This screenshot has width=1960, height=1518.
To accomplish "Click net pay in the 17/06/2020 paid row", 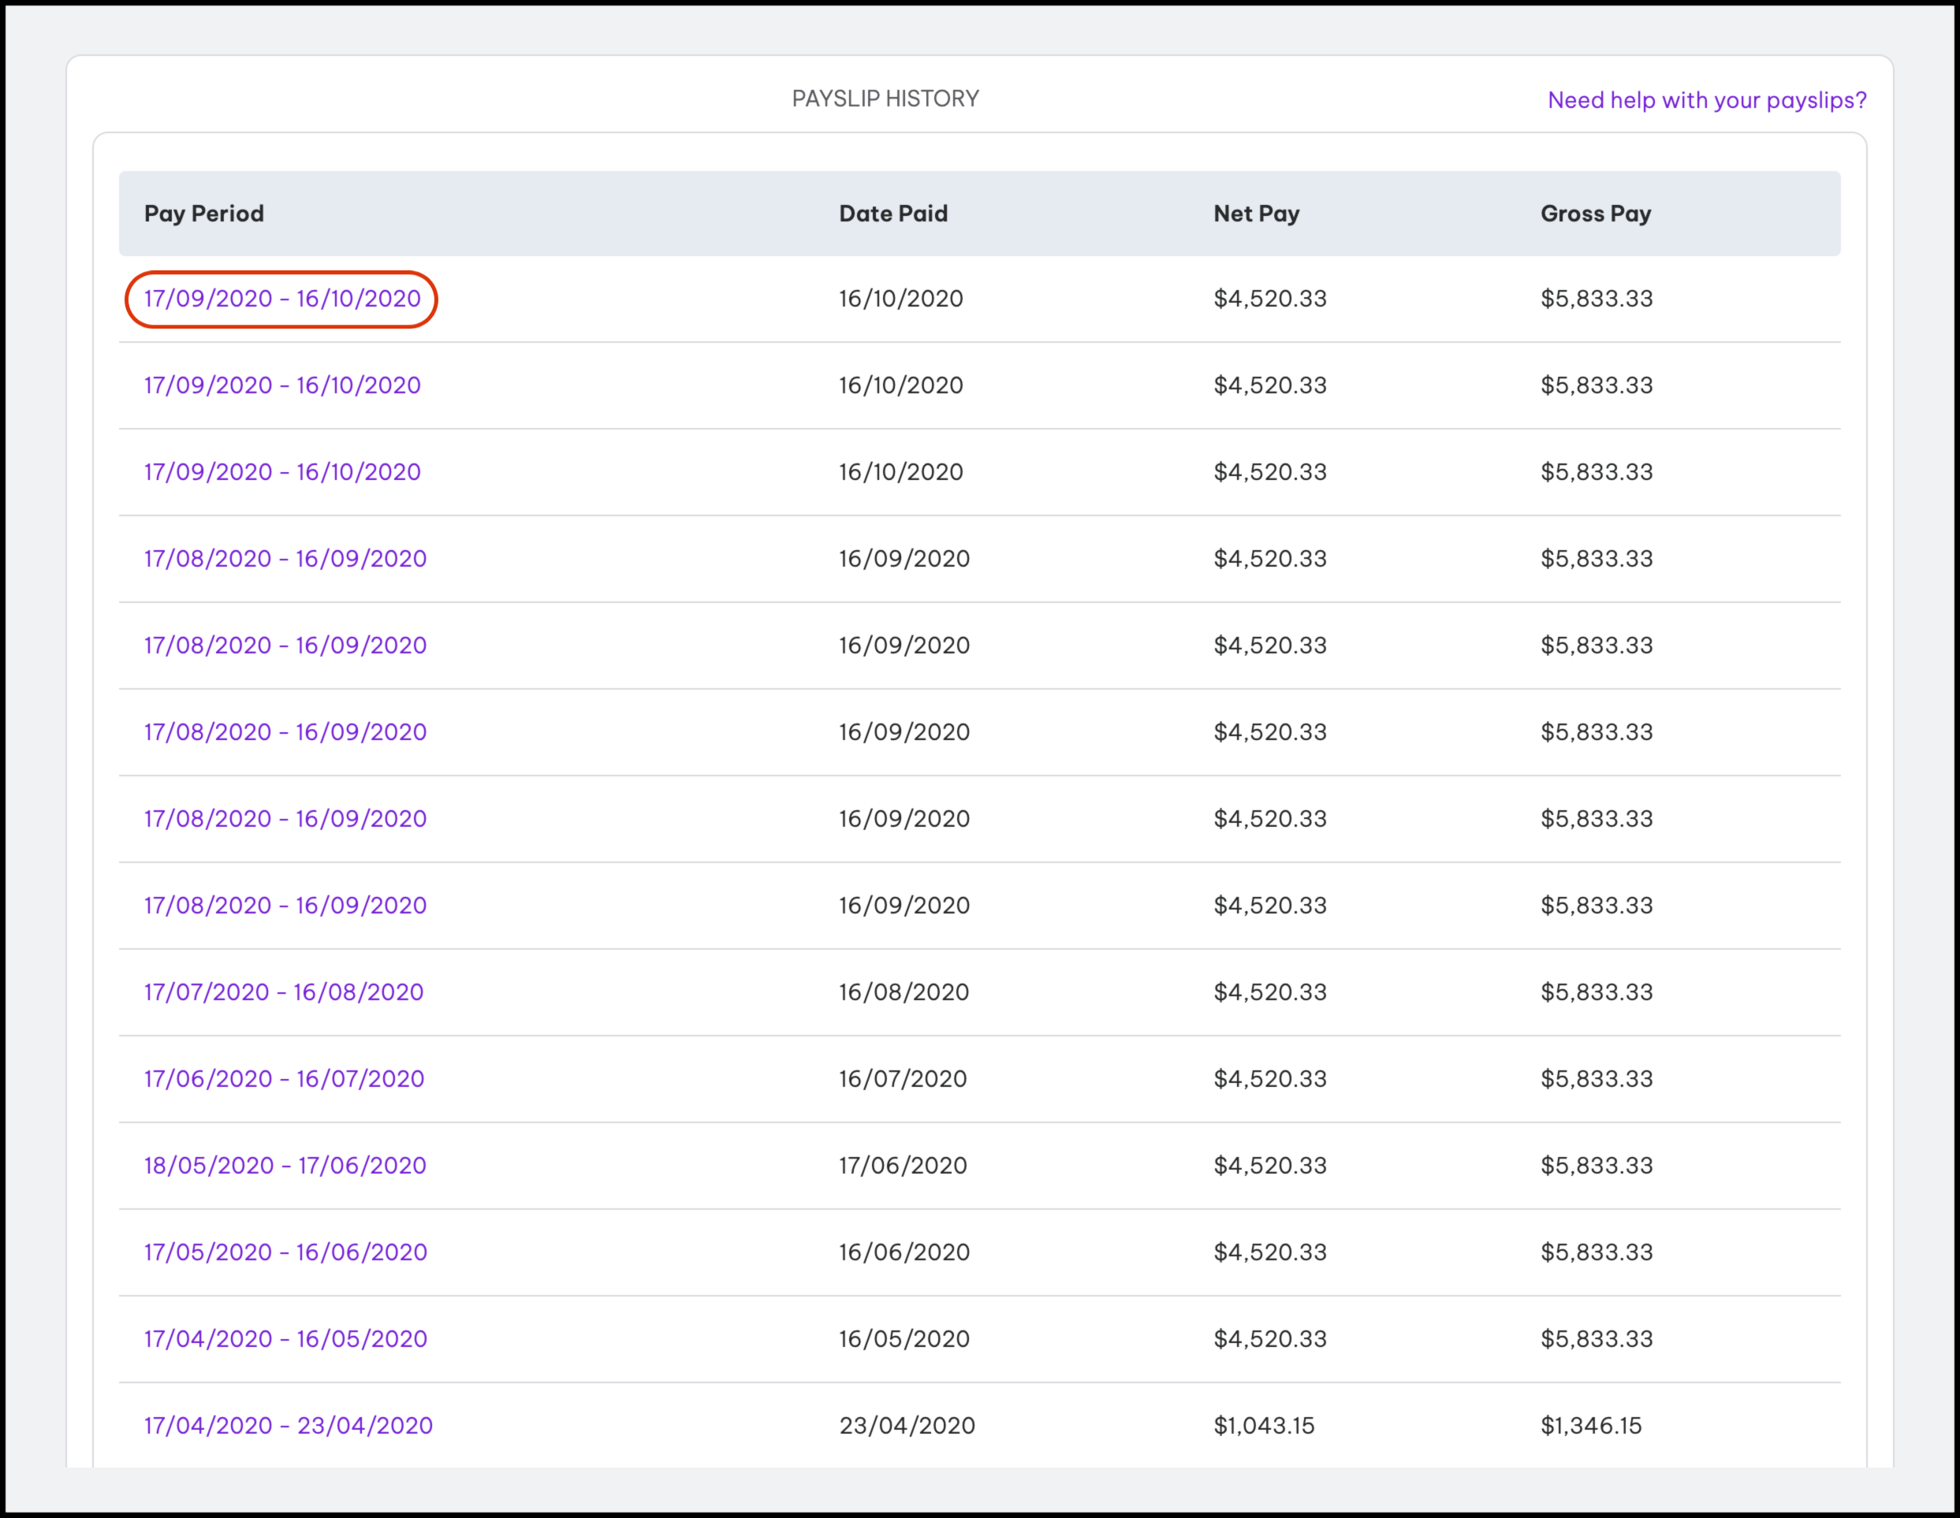I will point(1270,1166).
